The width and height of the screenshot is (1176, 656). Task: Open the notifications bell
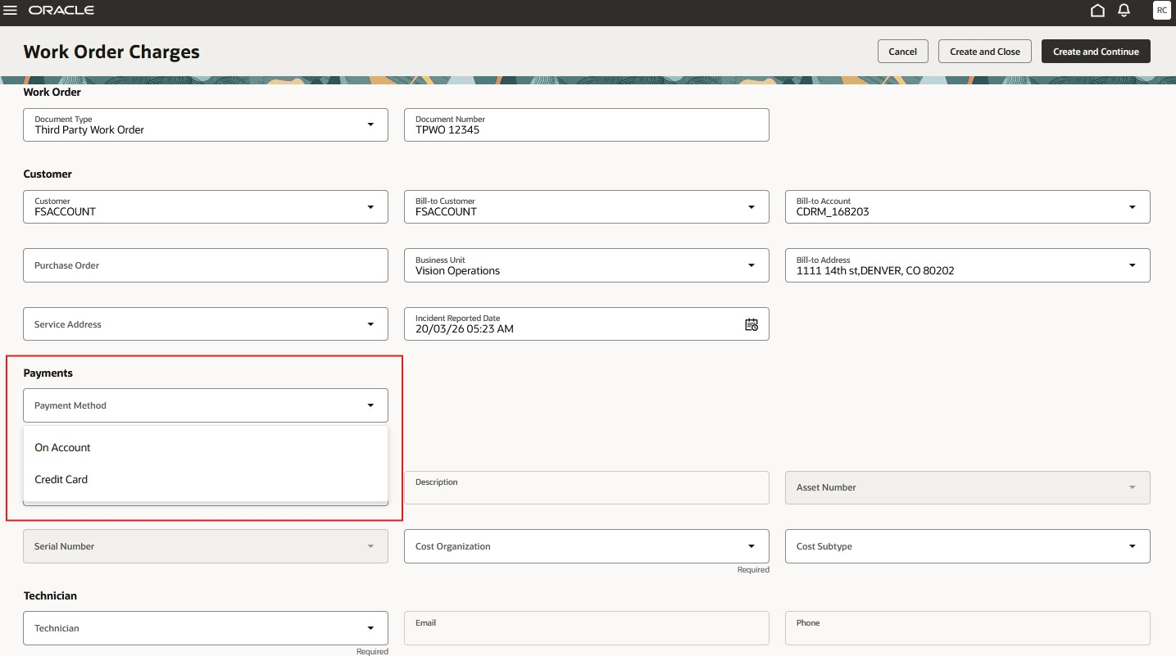point(1124,11)
